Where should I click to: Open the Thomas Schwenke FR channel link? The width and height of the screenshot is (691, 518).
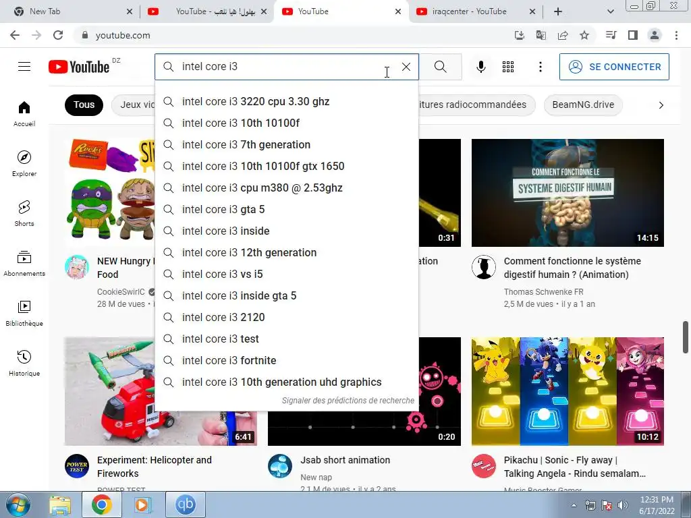click(543, 292)
